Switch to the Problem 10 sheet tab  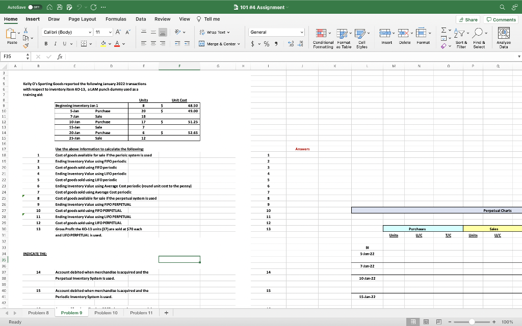[x=106, y=313]
